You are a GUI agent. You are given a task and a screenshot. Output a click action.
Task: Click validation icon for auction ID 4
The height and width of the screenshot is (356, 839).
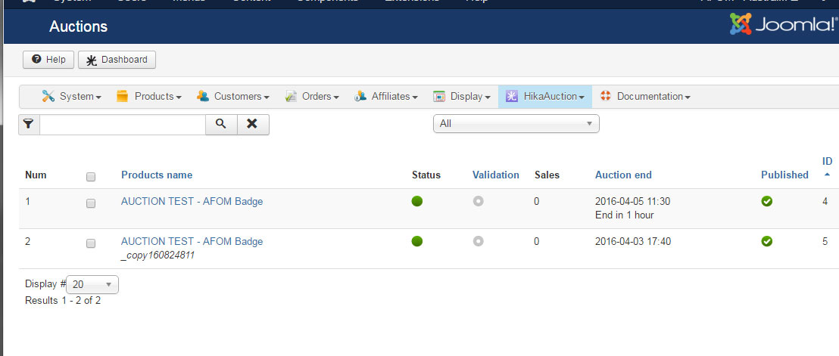click(x=479, y=201)
